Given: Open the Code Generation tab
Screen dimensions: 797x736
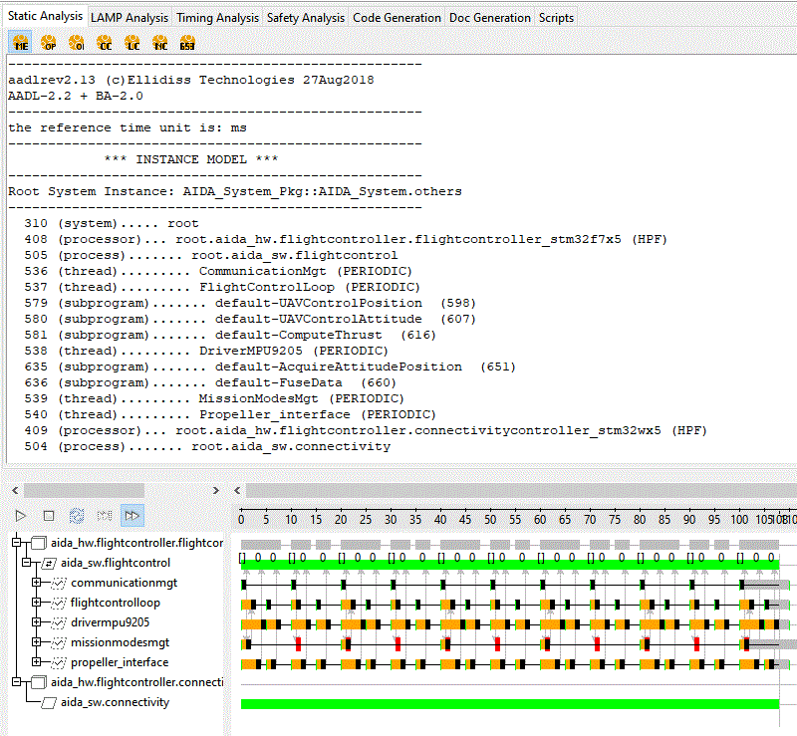Looking at the screenshot, I should [x=397, y=18].
